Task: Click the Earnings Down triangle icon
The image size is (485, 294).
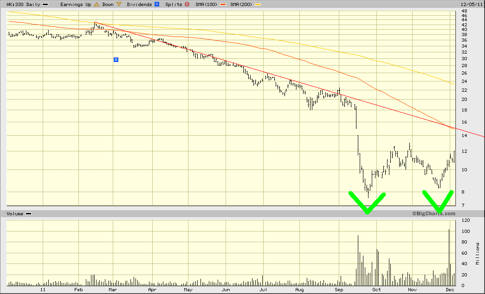Action: coord(119,4)
